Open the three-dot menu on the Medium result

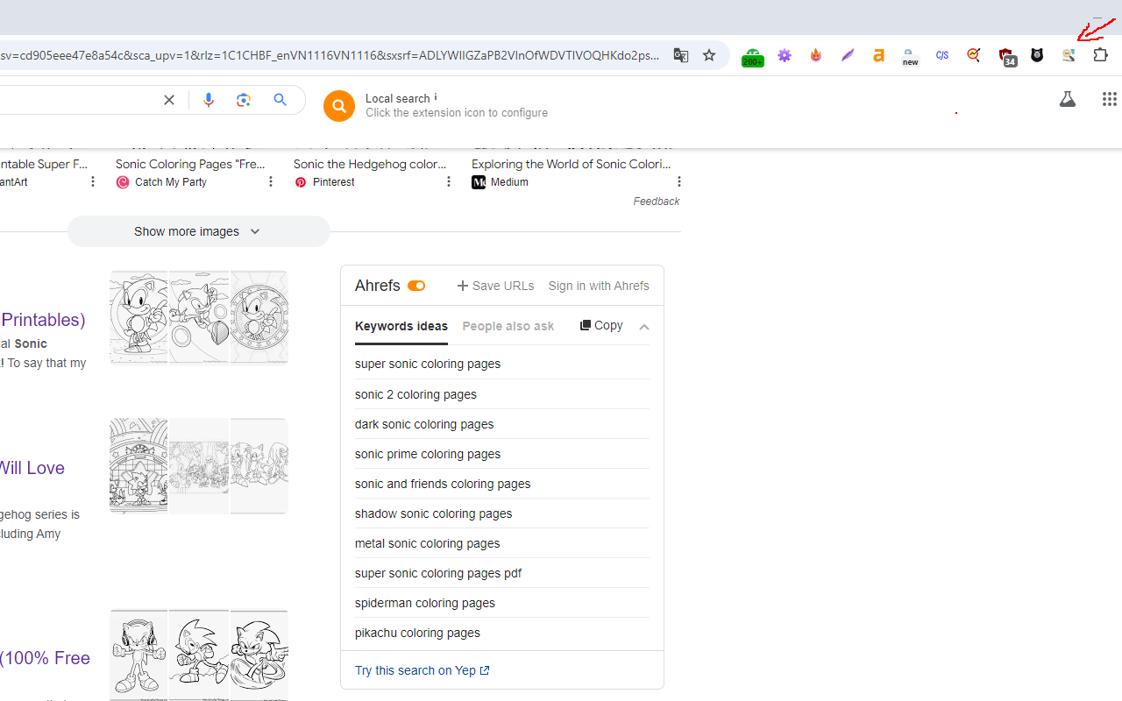(x=678, y=181)
